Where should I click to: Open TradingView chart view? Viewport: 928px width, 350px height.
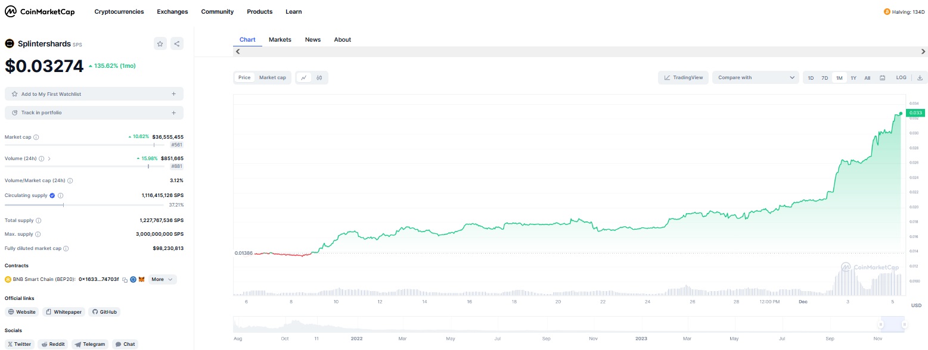tap(684, 77)
